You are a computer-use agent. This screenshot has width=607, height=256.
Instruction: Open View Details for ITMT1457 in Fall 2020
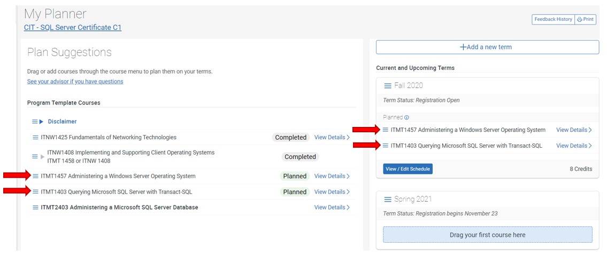coord(573,130)
